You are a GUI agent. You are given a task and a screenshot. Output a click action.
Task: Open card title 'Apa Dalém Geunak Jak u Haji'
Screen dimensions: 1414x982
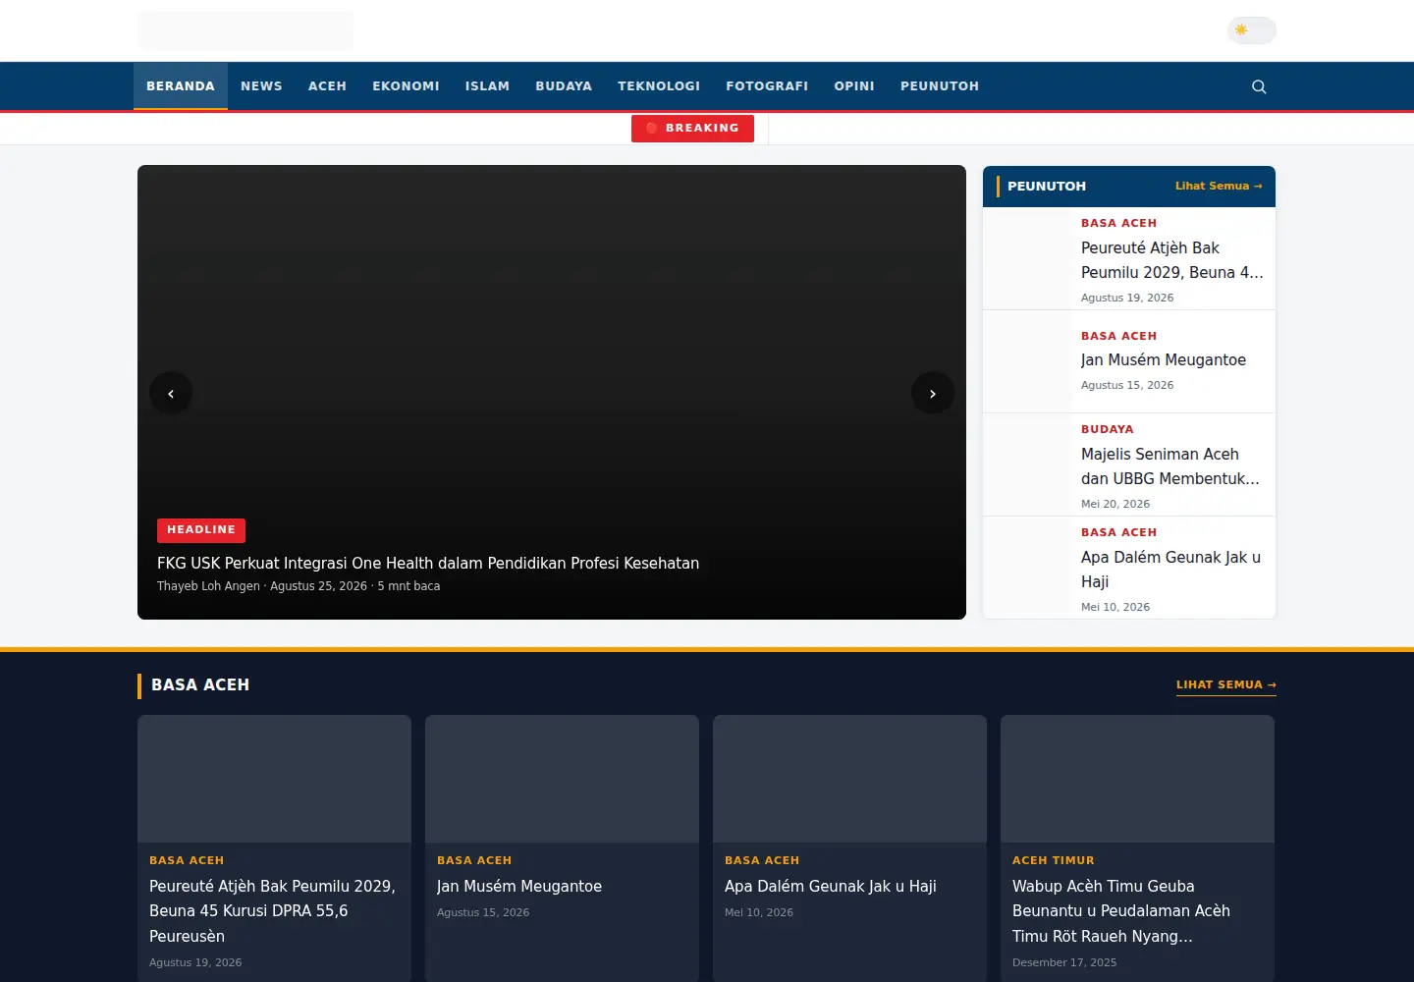point(831,886)
